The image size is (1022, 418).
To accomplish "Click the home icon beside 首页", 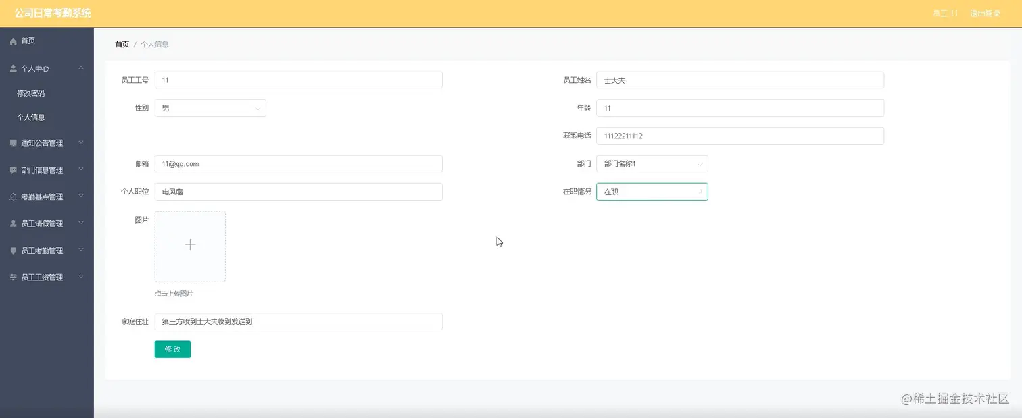I will point(14,41).
